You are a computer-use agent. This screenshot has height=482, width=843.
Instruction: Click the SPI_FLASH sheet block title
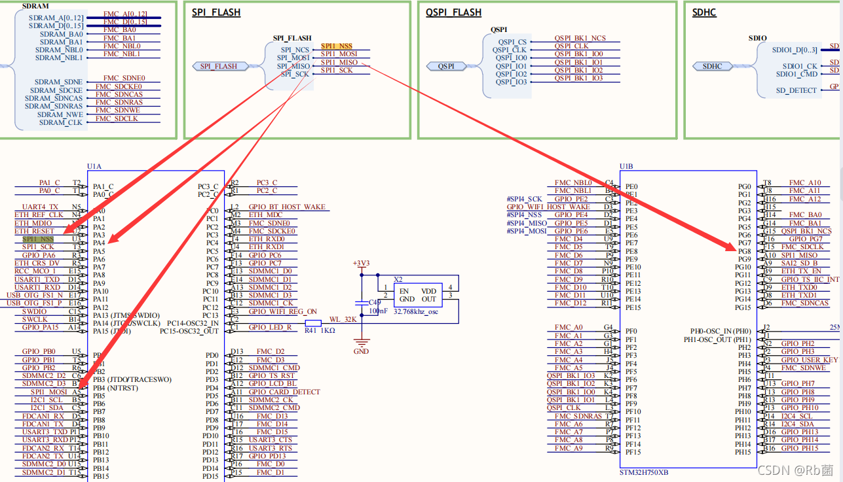pyautogui.click(x=215, y=12)
